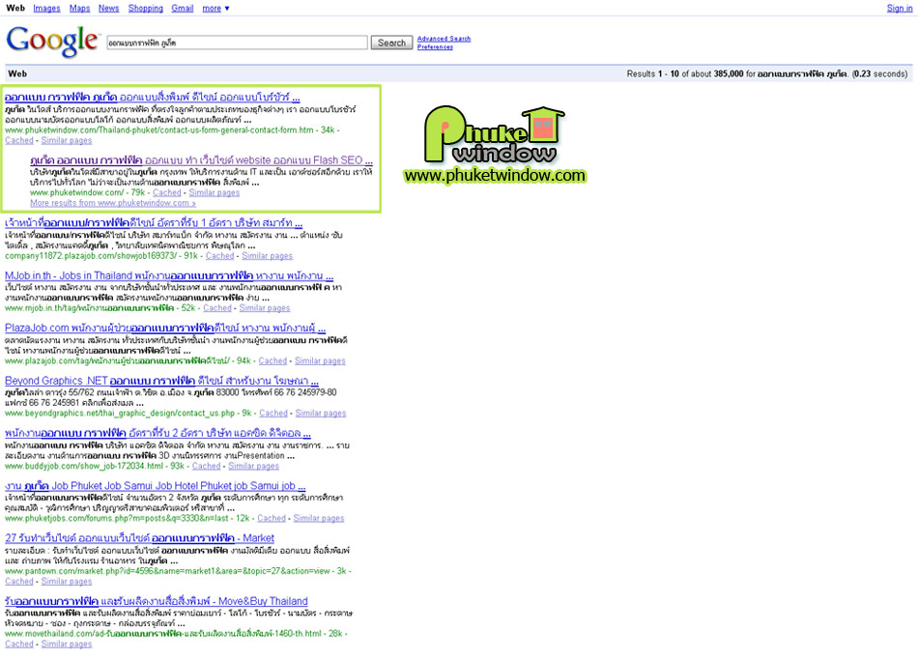Expand the 'more' dropdown menu

coord(215,8)
